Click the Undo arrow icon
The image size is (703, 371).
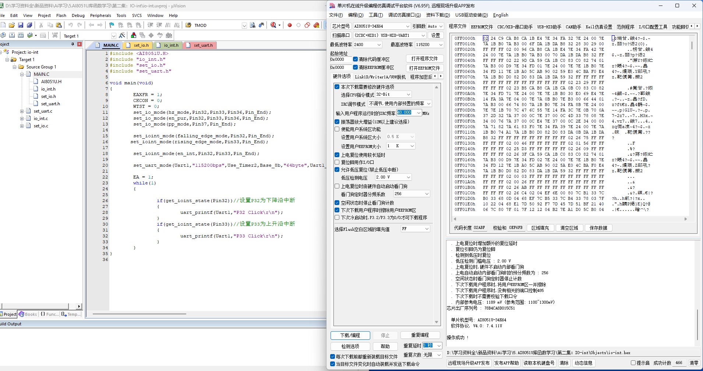pyautogui.click(x=71, y=25)
